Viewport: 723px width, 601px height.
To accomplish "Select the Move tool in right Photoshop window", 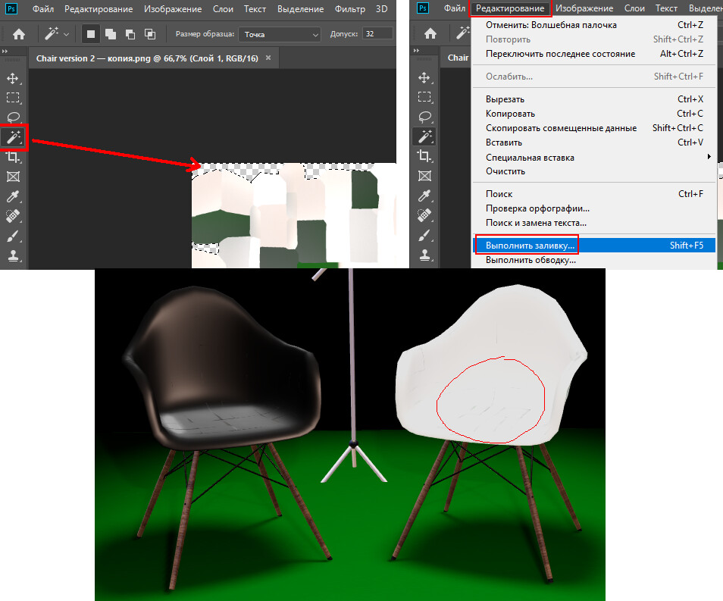I will (x=424, y=77).
